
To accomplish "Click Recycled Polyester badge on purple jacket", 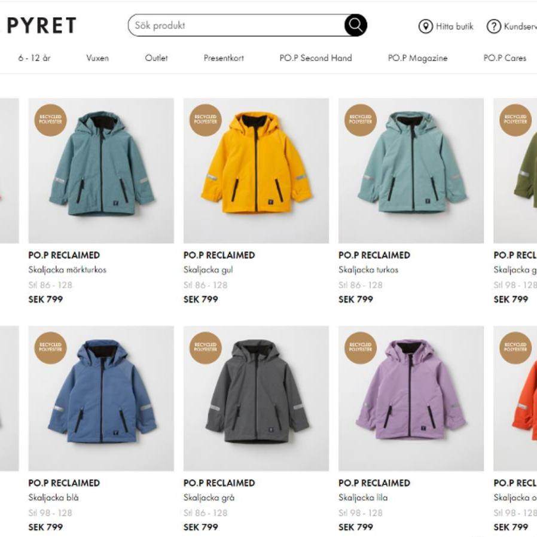I will (360, 348).
